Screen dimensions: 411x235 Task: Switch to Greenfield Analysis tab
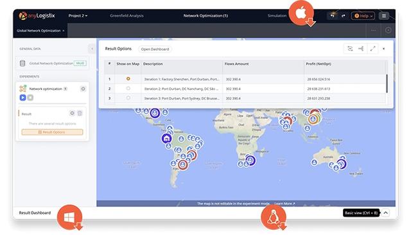point(127,15)
